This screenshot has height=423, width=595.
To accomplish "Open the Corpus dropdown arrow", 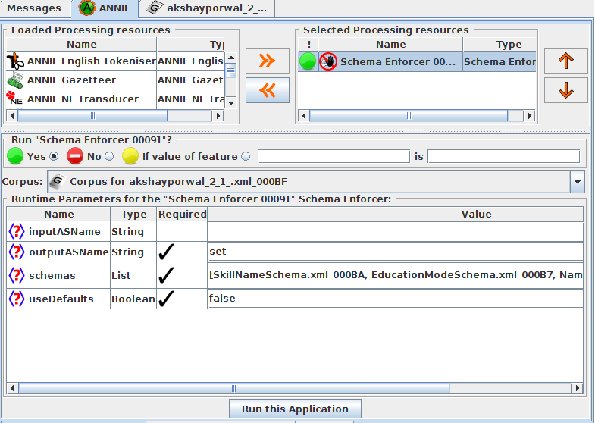I will pos(577,182).
